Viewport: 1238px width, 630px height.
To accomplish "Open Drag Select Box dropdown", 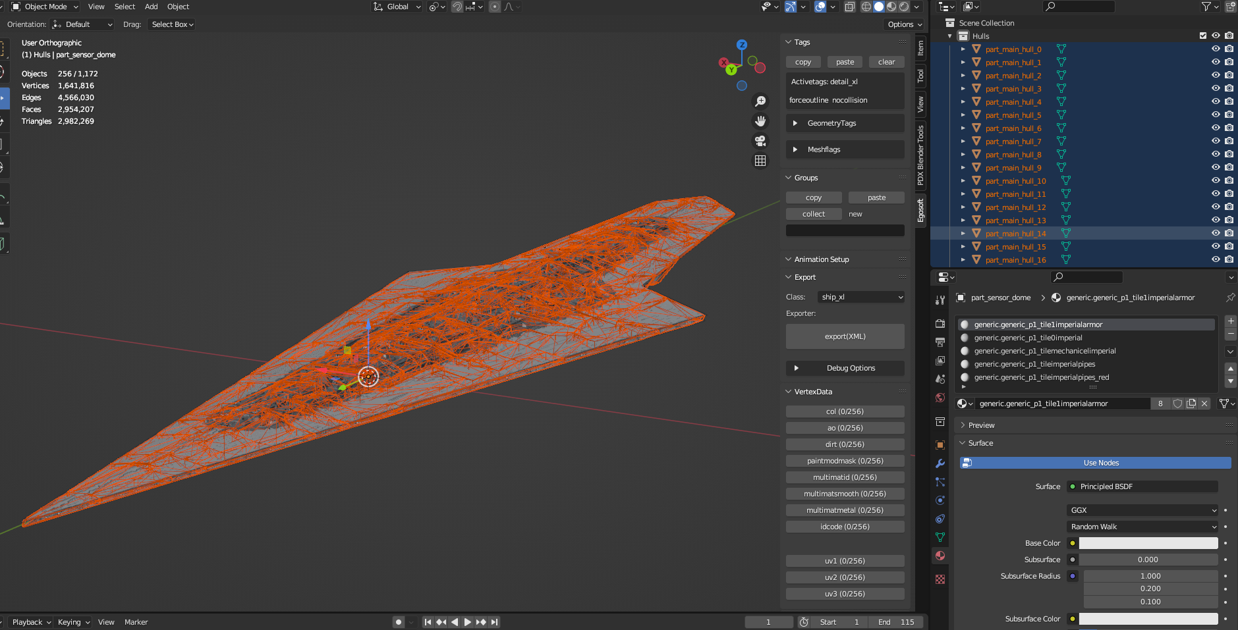I will [173, 24].
